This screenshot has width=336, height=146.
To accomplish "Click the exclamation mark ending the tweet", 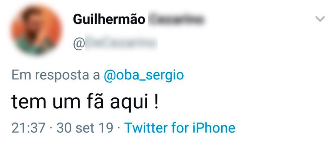I will [x=156, y=101].
